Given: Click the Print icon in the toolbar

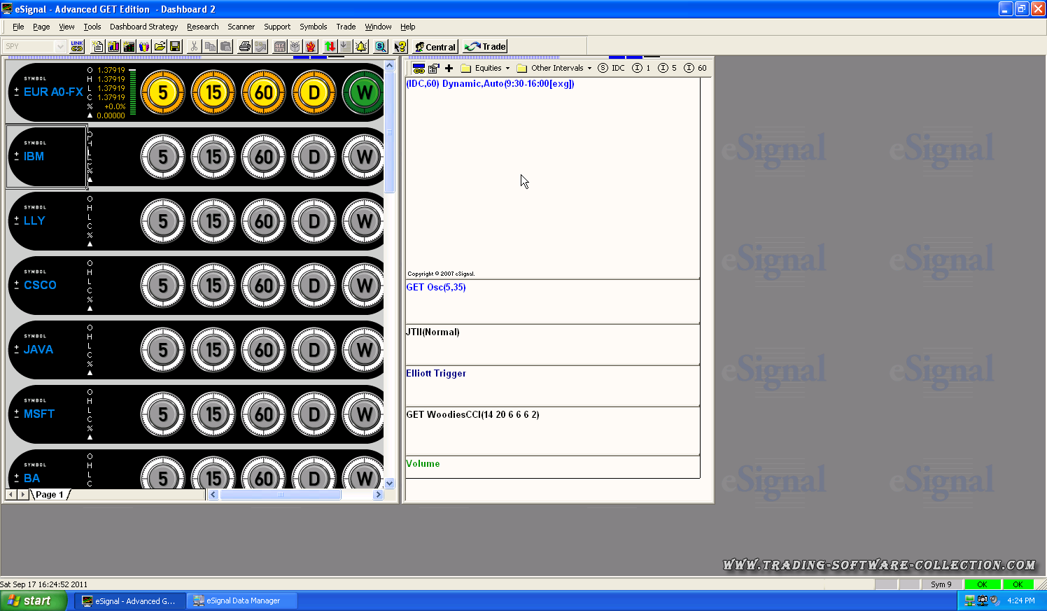Looking at the screenshot, I should tap(244, 46).
